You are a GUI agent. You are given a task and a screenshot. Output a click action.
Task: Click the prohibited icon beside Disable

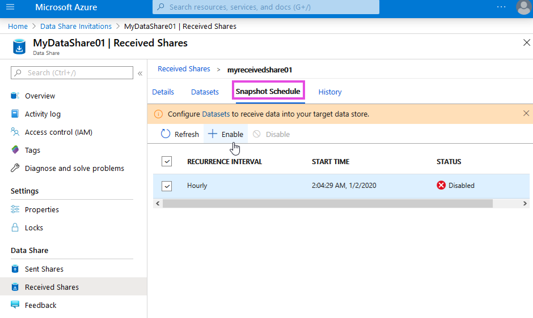click(x=257, y=134)
